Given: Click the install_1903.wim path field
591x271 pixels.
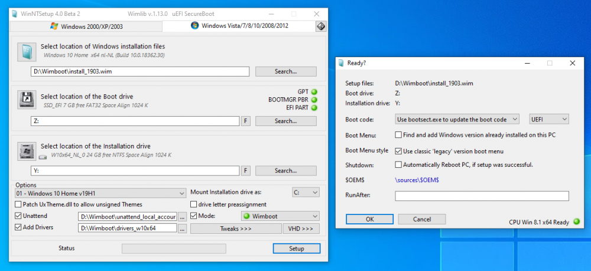Looking at the screenshot, I should [x=140, y=71].
